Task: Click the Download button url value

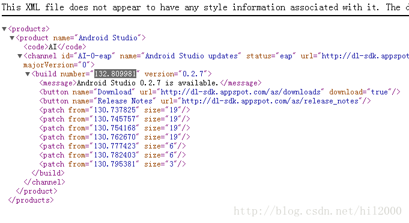Action: (x=240, y=92)
